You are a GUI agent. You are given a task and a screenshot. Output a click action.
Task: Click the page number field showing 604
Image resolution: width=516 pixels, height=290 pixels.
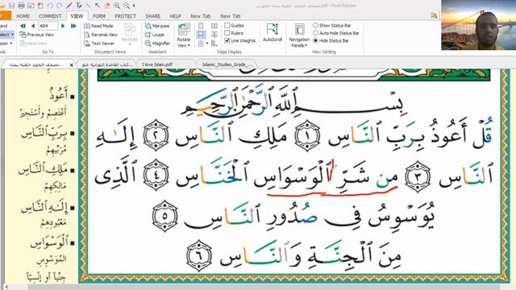(x=48, y=26)
